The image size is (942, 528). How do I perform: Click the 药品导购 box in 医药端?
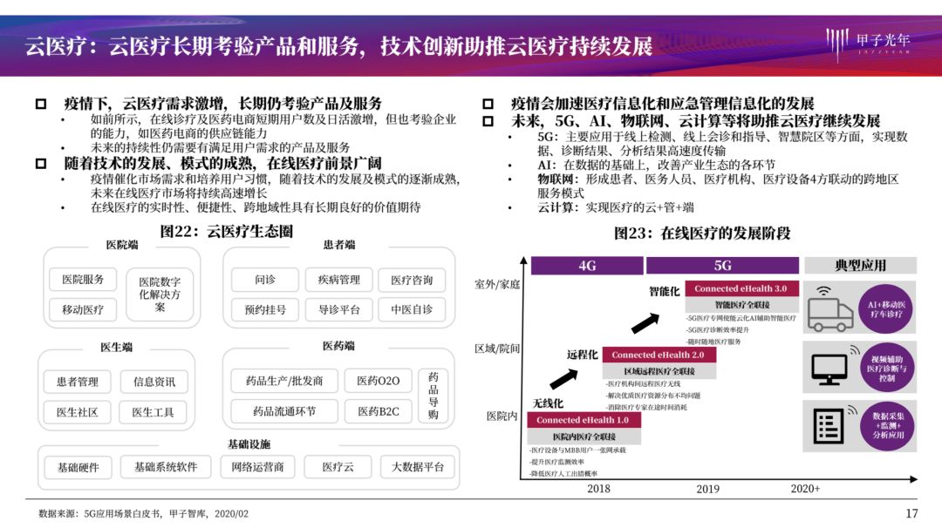[x=433, y=396]
